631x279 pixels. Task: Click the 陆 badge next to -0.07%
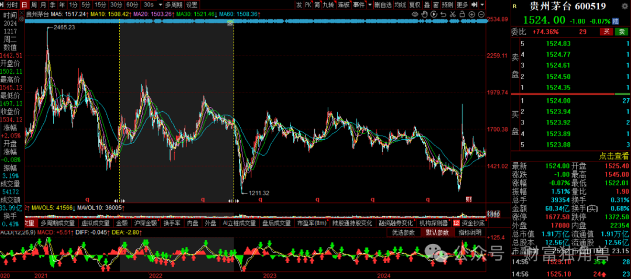[616, 21]
